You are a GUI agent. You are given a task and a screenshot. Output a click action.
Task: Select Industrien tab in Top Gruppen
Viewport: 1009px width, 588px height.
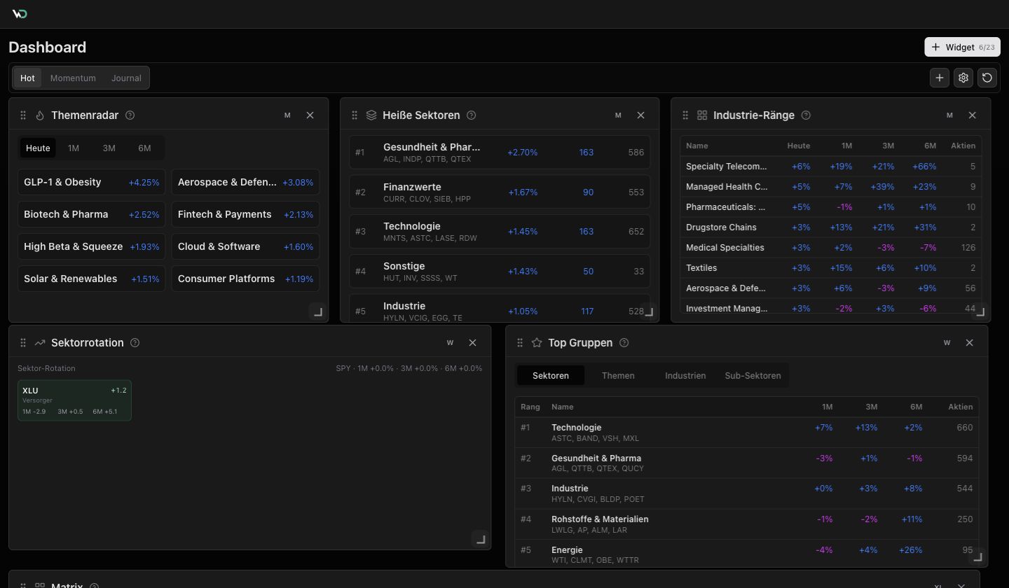tap(685, 375)
